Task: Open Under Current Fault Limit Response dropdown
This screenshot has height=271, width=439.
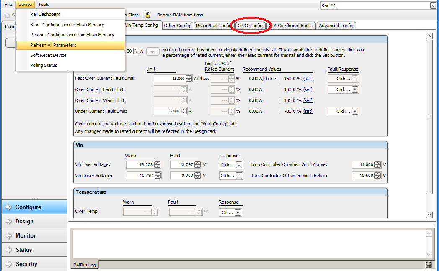Action: (x=355, y=112)
